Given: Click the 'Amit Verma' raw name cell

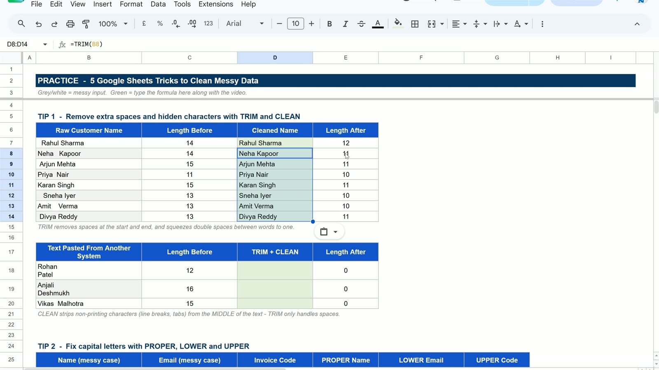Looking at the screenshot, I should 89,206.
